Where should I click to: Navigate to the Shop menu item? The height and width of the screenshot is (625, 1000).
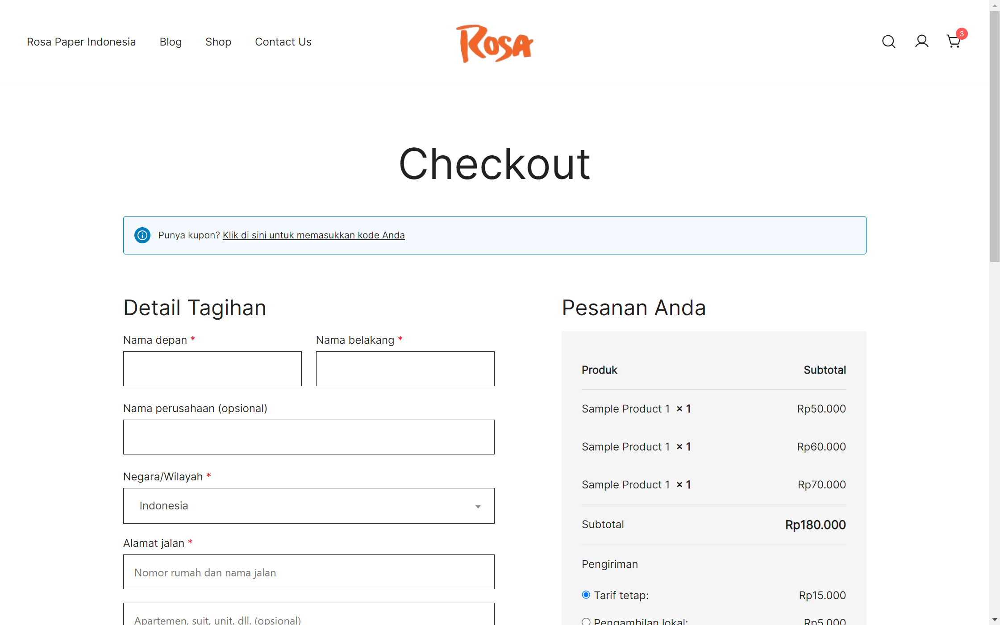coord(218,42)
